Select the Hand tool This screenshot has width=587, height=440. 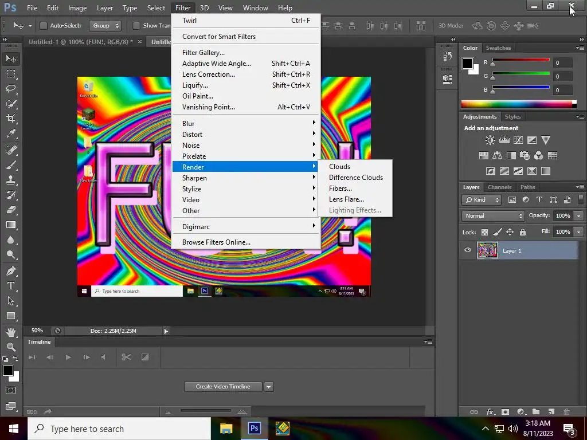click(11, 332)
